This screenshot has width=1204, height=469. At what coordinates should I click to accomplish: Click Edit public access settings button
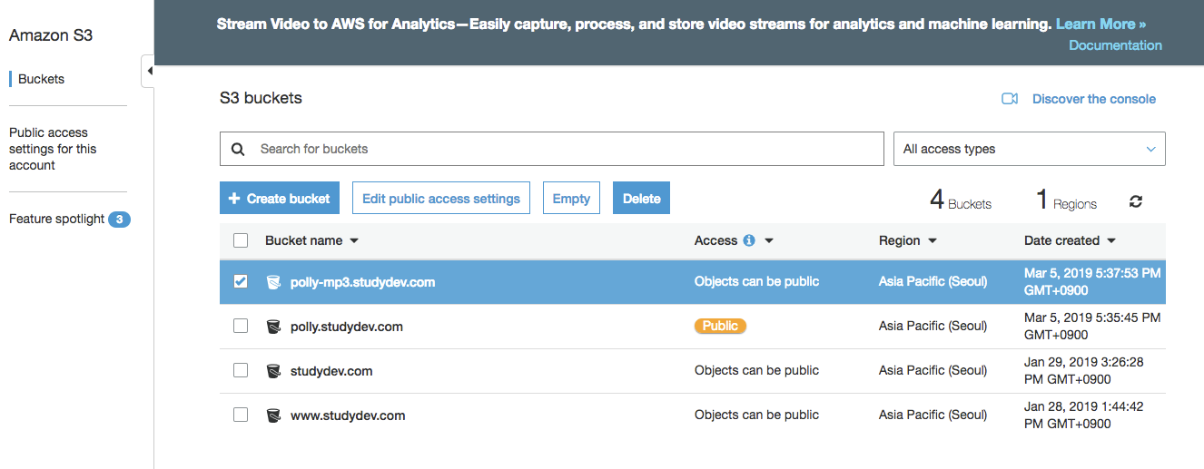tap(441, 199)
